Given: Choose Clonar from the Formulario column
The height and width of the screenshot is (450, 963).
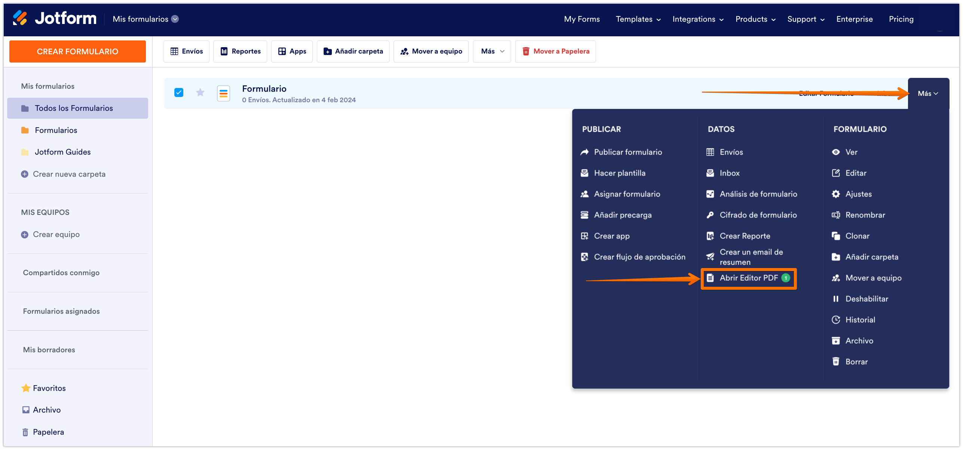Looking at the screenshot, I should pyautogui.click(x=857, y=236).
